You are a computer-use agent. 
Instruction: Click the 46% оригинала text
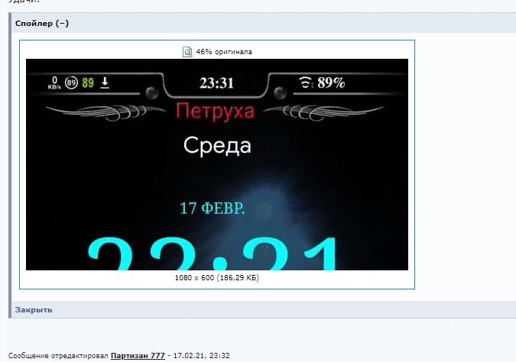click(x=224, y=52)
